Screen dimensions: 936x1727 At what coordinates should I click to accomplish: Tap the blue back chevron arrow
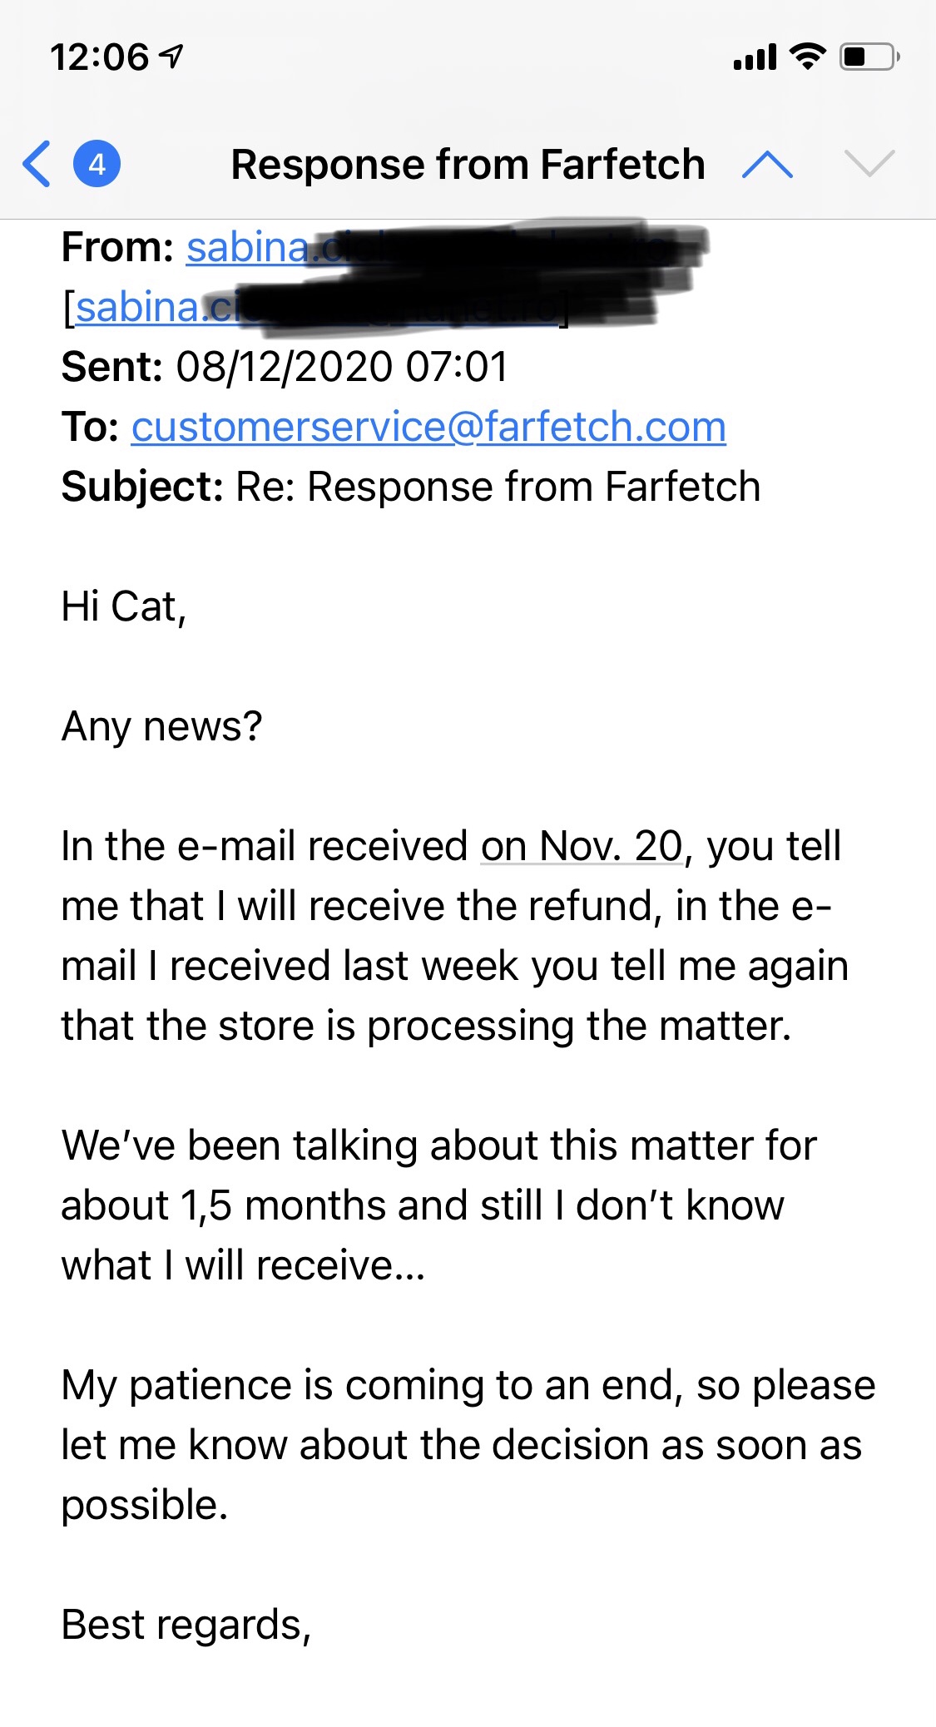37,164
